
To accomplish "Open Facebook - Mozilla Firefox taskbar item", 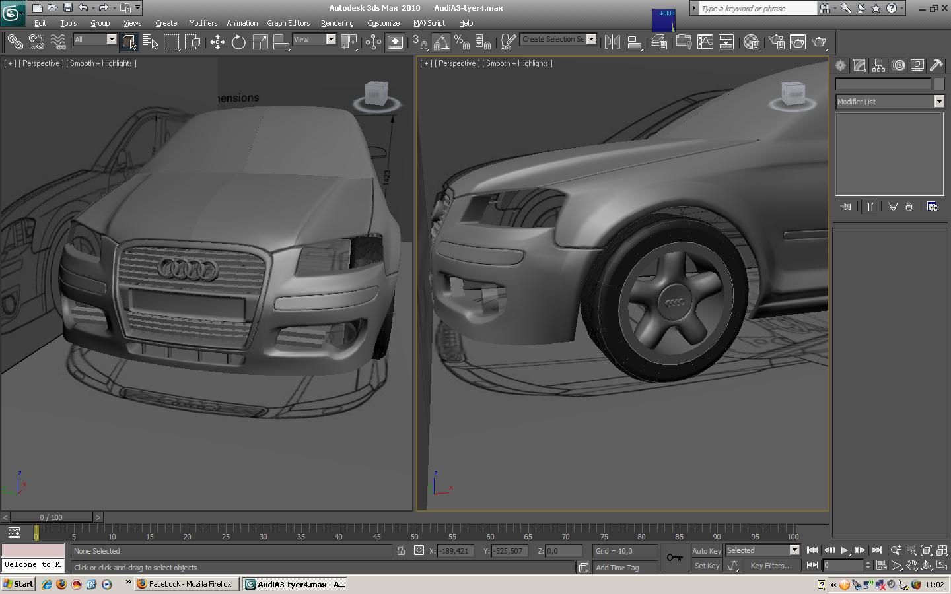I will 186,584.
